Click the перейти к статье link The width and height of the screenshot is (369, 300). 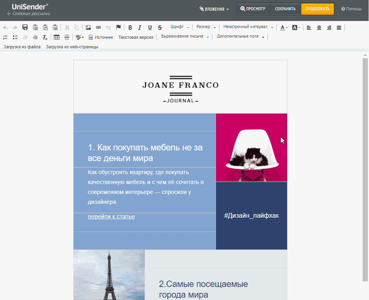[x=111, y=216]
